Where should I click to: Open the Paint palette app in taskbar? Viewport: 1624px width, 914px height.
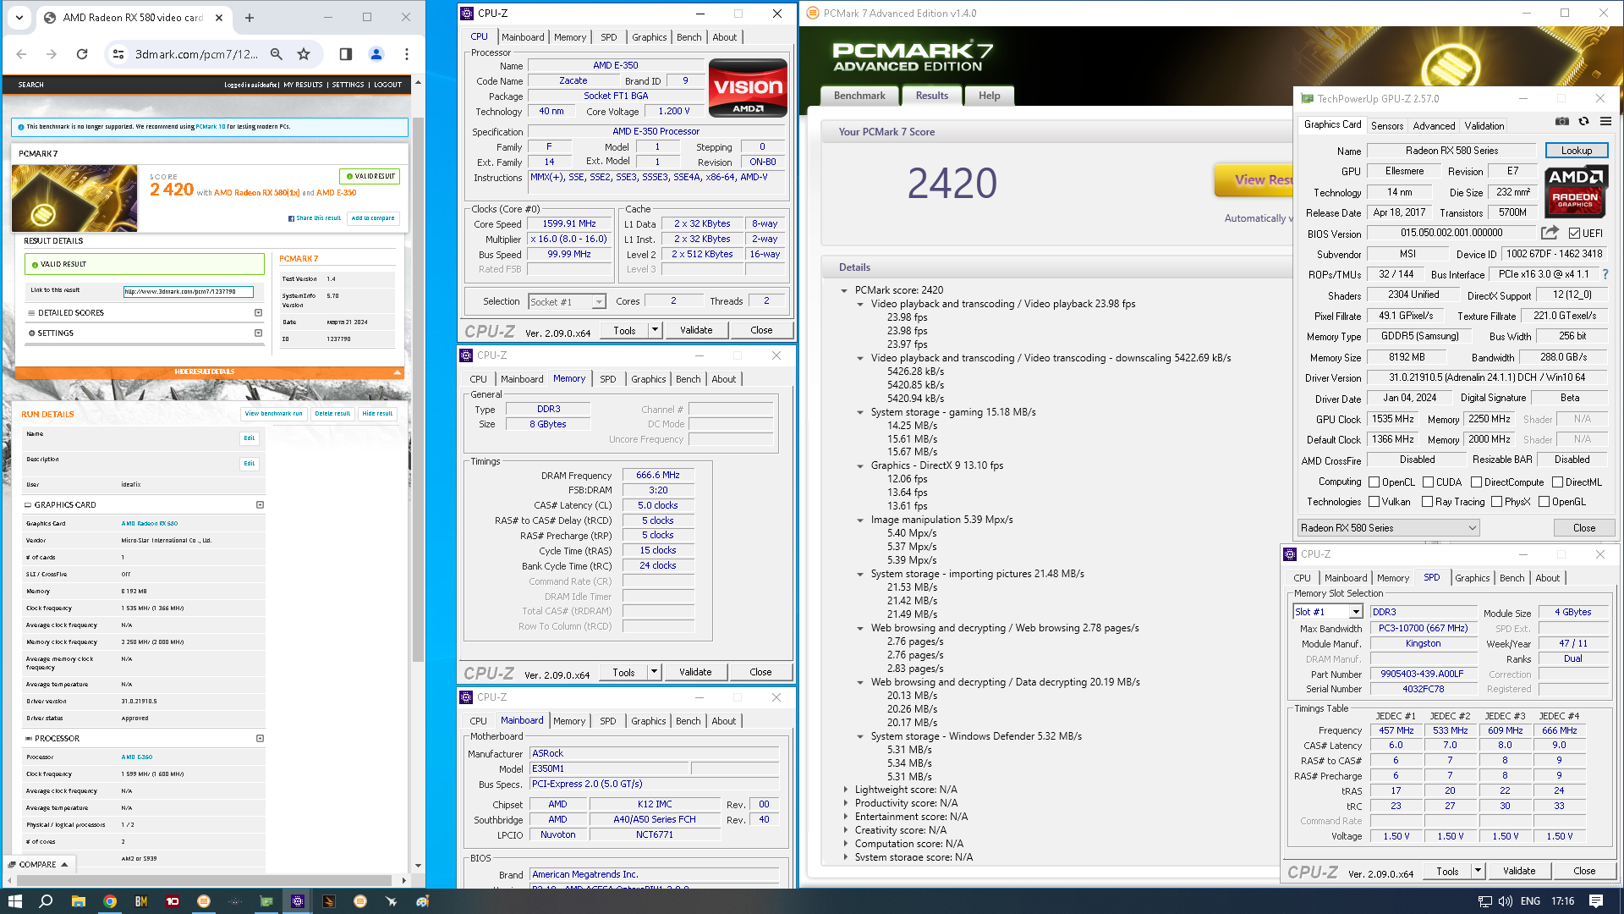(x=423, y=901)
